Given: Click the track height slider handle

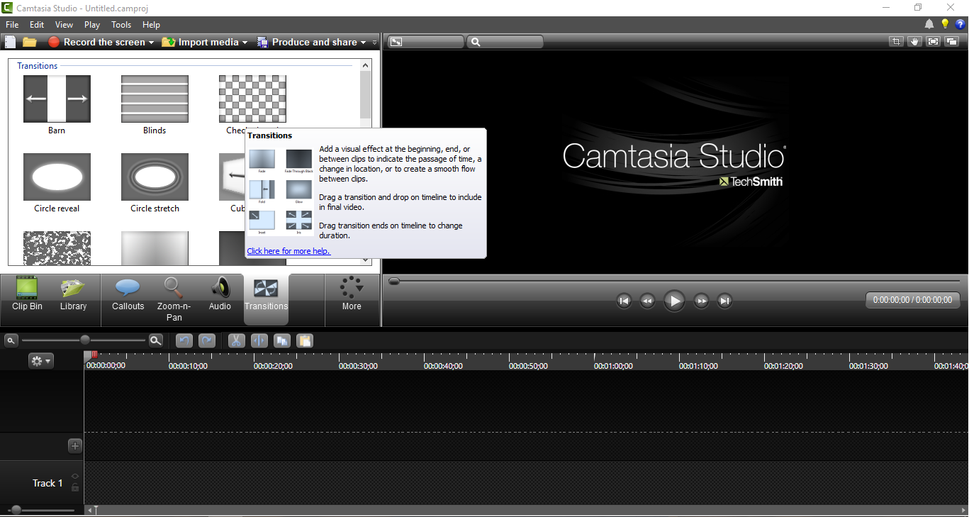Looking at the screenshot, I should click(x=16, y=510).
